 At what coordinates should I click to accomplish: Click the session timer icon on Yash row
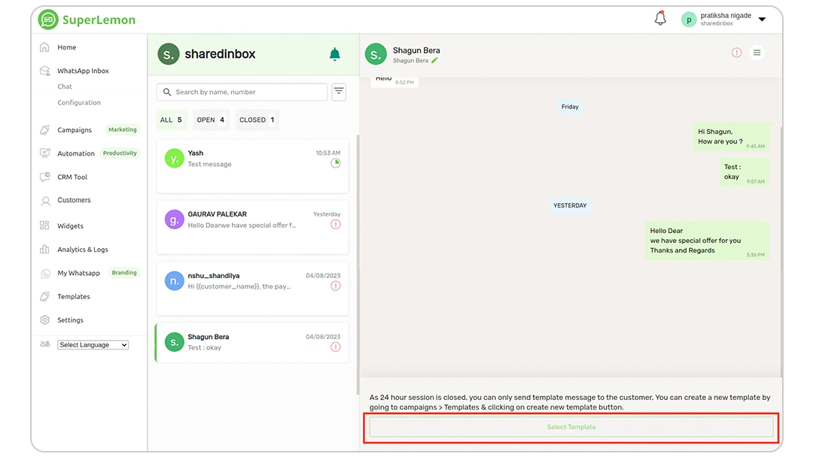(336, 164)
